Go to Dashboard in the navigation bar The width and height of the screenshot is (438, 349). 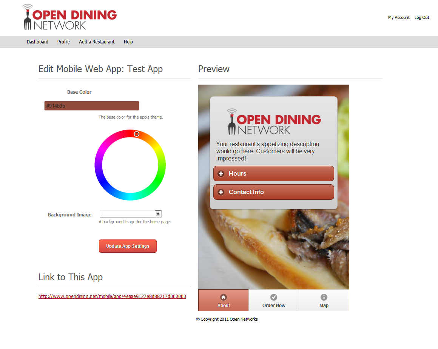coord(37,42)
